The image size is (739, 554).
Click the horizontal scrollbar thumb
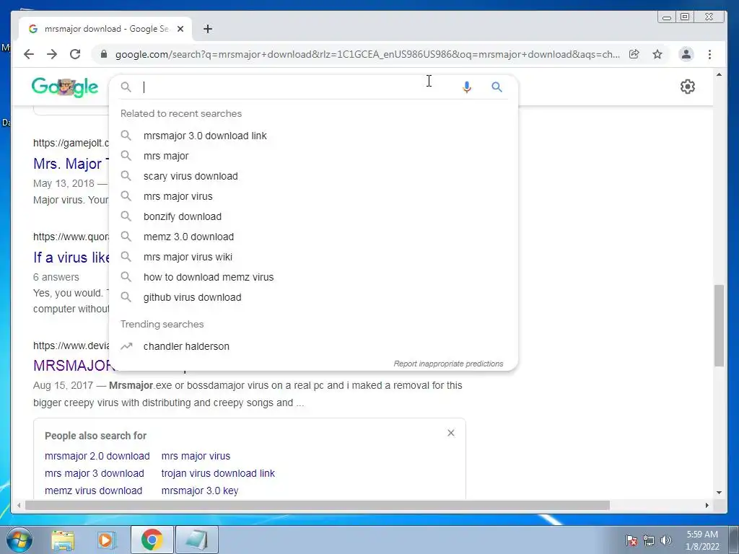click(x=318, y=506)
